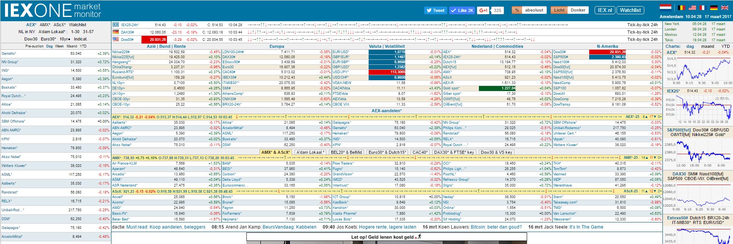Switch left list to Week period
This screenshot has height=244, width=733.
pos(59,46)
